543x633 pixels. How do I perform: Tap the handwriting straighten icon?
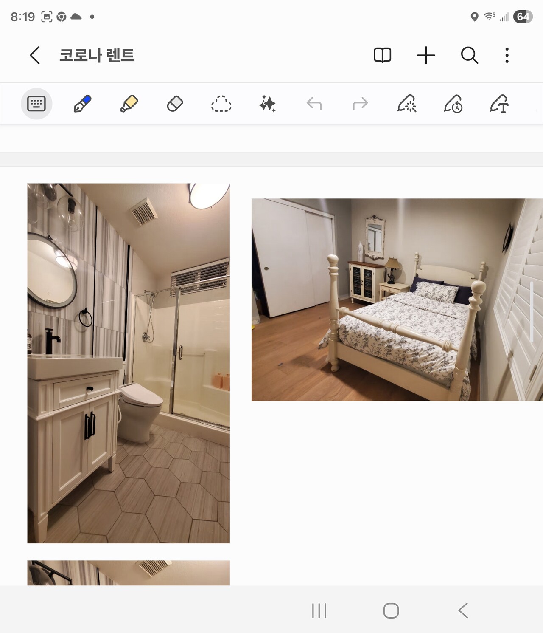click(x=453, y=104)
